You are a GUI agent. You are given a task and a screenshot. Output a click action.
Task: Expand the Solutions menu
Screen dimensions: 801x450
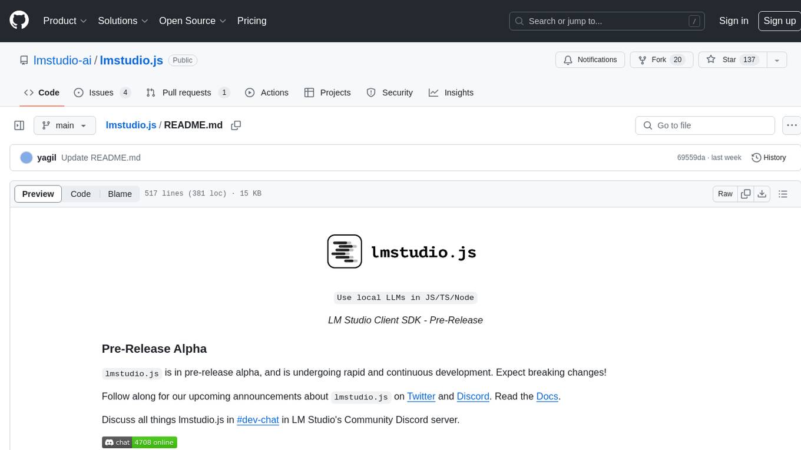[x=123, y=21]
